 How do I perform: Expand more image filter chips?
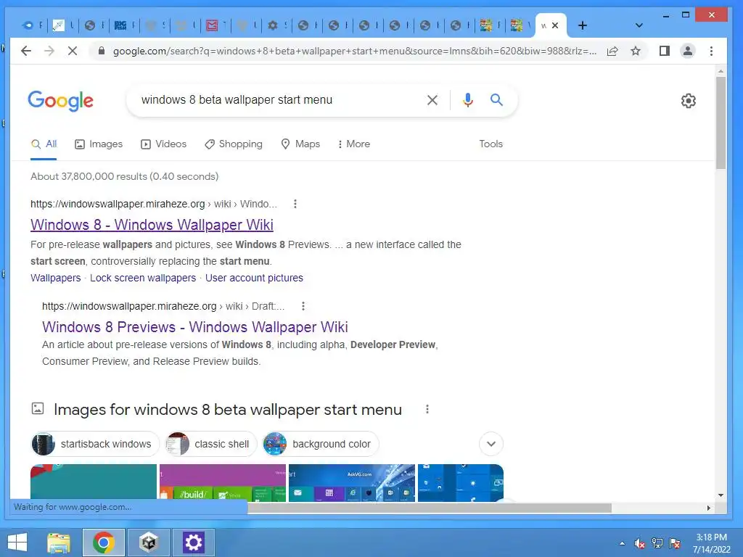click(x=491, y=444)
